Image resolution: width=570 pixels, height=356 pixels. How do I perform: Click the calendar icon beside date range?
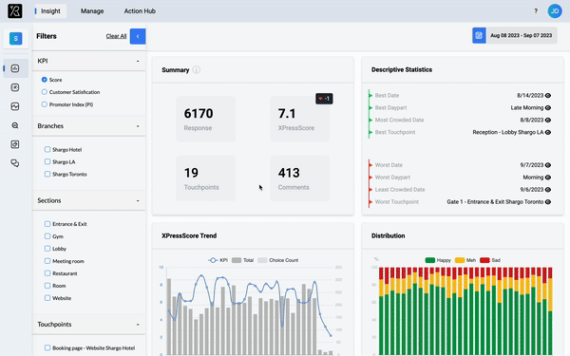[x=479, y=36]
